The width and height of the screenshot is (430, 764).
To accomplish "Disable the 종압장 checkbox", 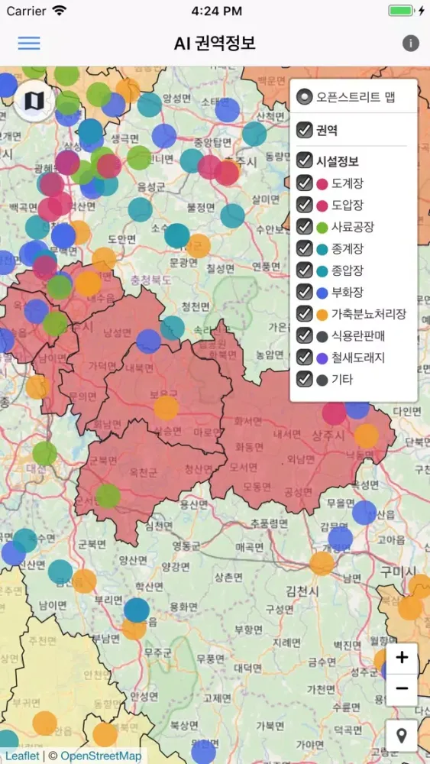I will (304, 270).
